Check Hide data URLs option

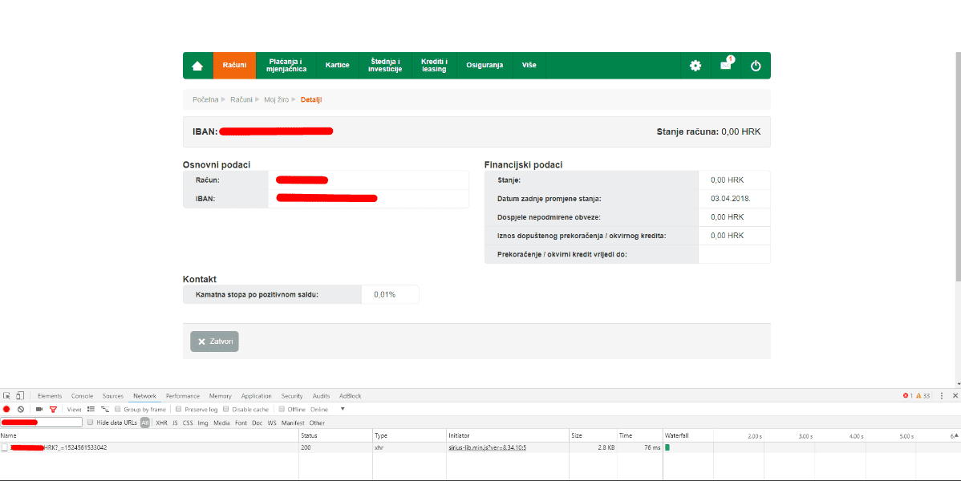click(90, 422)
